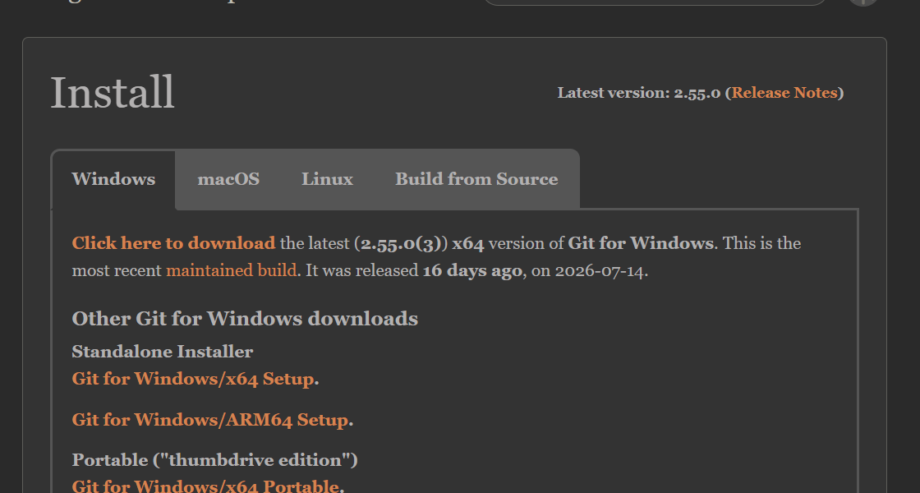Click the Install heading
Viewport: 920px width, 493px height.
click(x=112, y=92)
